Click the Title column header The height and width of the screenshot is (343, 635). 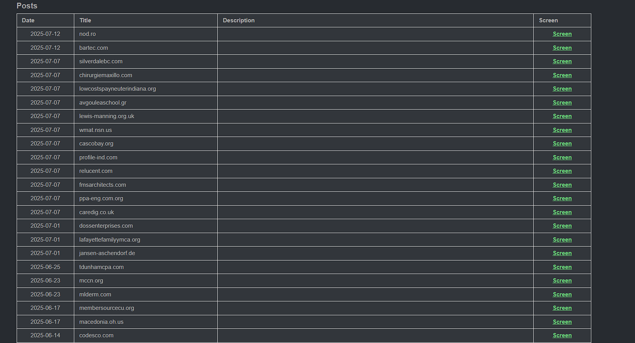(146, 20)
